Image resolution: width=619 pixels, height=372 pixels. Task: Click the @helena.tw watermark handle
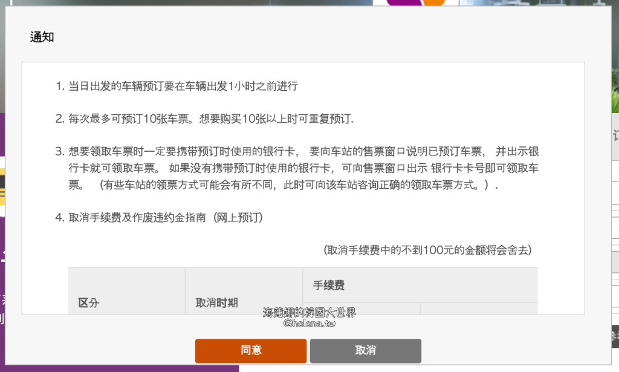(x=309, y=323)
